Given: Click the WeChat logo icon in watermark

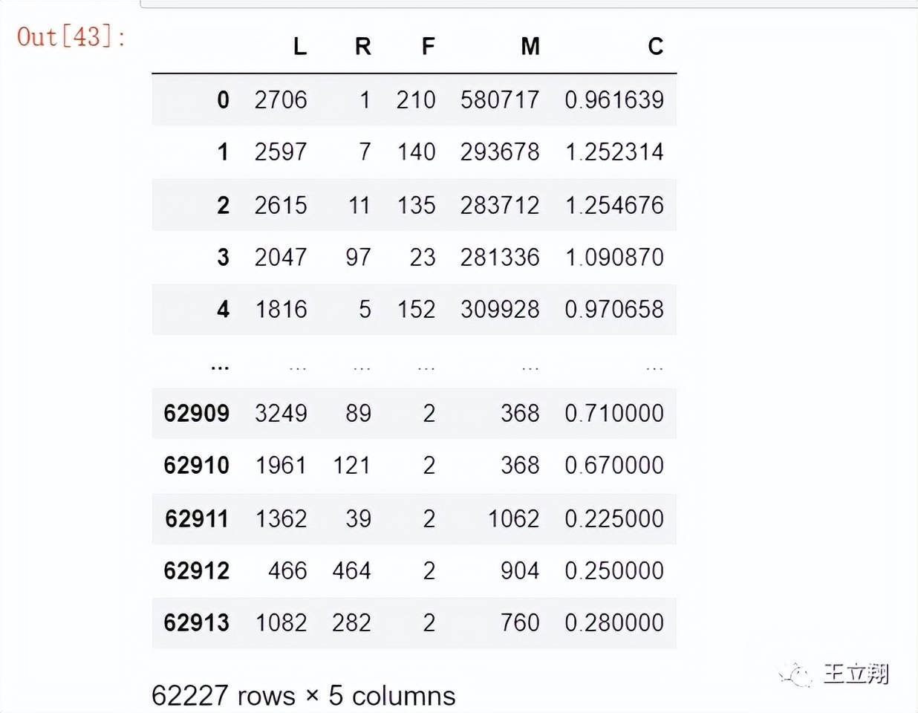Looking at the screenshot, I should click(x=796, y=674).
